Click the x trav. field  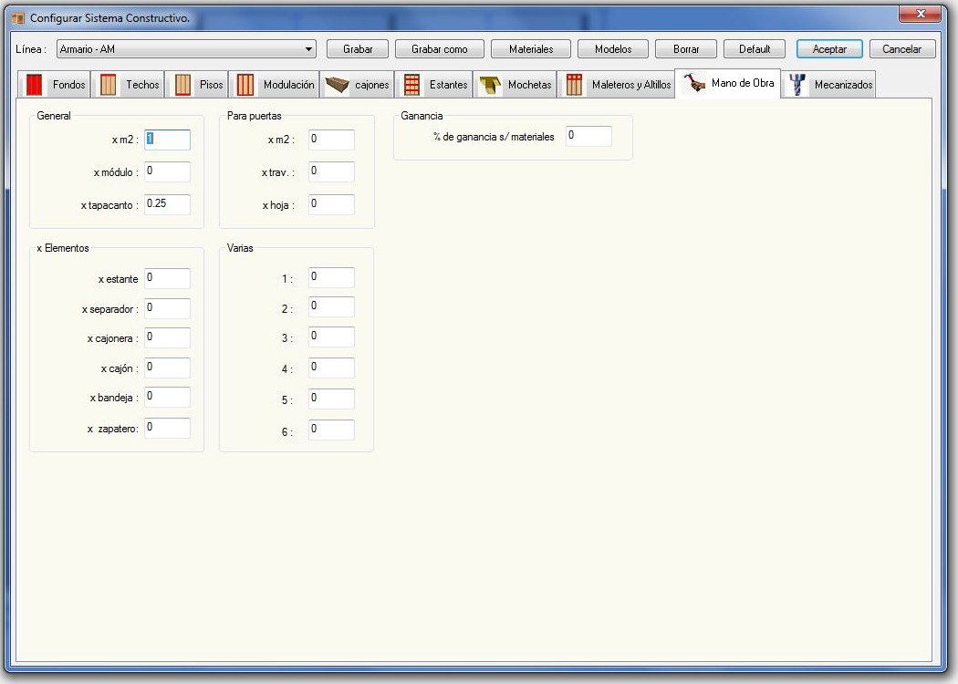tap(331, 171)
